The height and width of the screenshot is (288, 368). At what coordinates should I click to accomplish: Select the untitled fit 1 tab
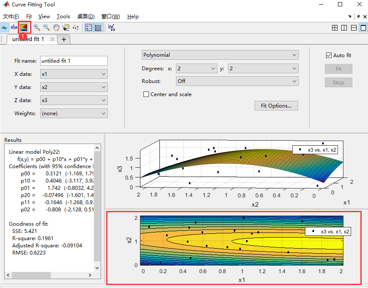click(28, 39)
